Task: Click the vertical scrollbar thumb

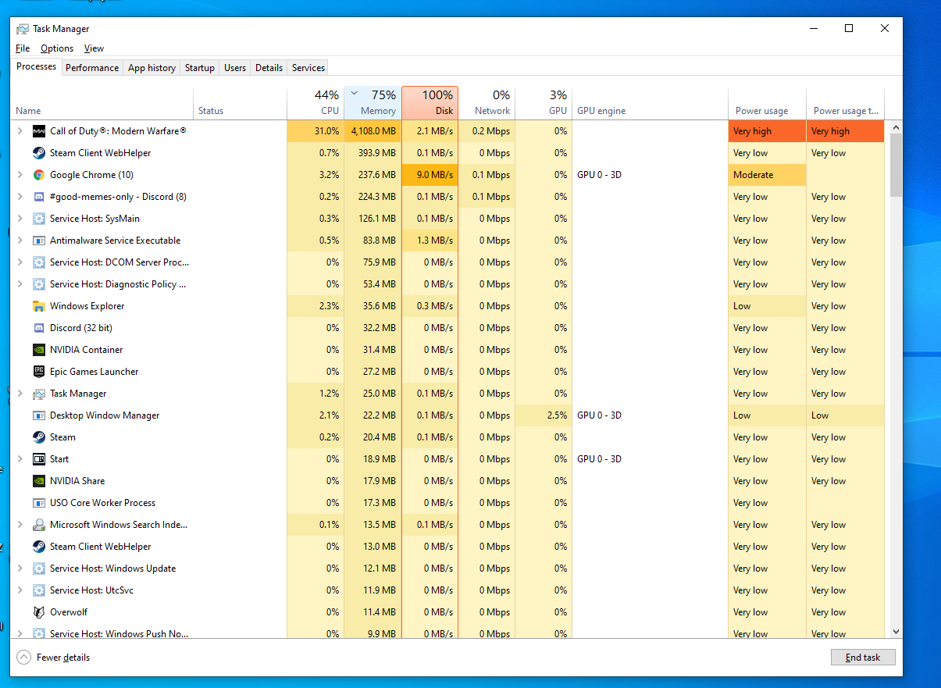Action: tap(896, 166)
